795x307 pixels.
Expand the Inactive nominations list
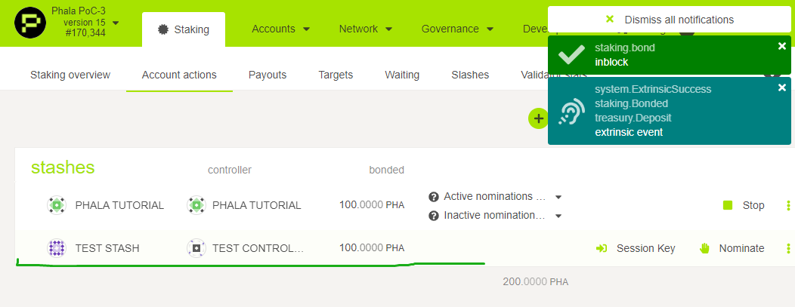point(558,216)
